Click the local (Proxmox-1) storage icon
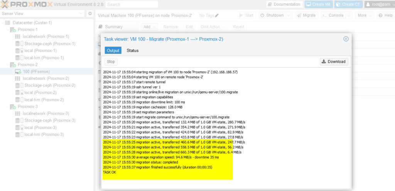This screenshot has height=191, width=395. point(19,50)
